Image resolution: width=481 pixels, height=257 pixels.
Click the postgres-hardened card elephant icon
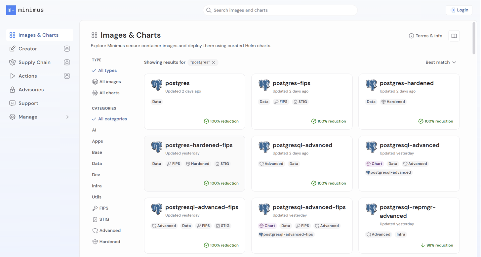tap(371, 85)
